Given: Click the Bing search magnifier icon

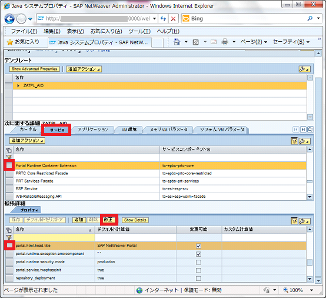Looking at the screenshot, I should pyautogui.click(x=310, y=18).
